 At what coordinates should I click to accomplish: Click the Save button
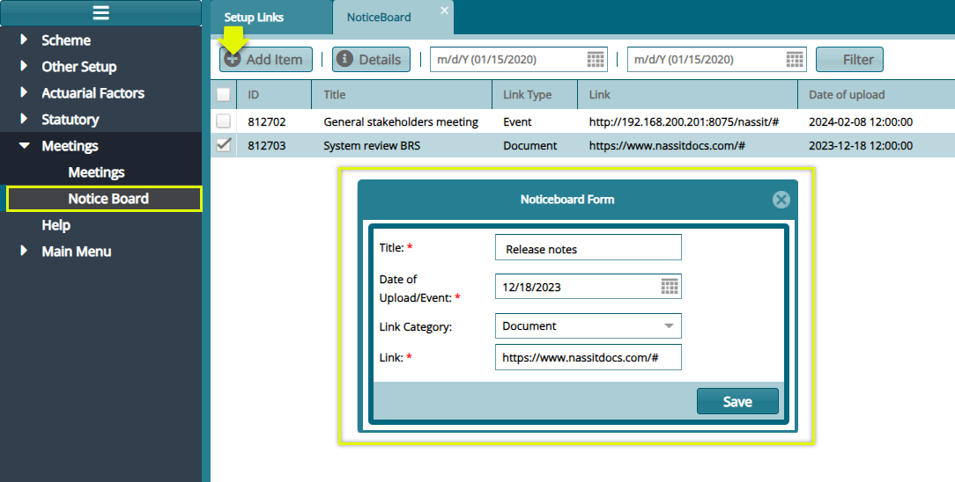tap(737, 401)
